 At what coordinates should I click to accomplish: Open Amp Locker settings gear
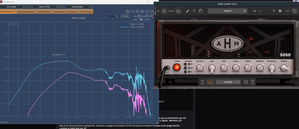(x=280, y=11)
